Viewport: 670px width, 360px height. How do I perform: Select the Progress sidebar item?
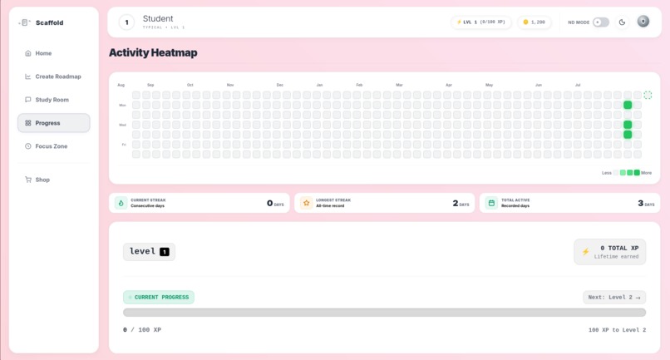pyautogui.click(x=54, y=123)
